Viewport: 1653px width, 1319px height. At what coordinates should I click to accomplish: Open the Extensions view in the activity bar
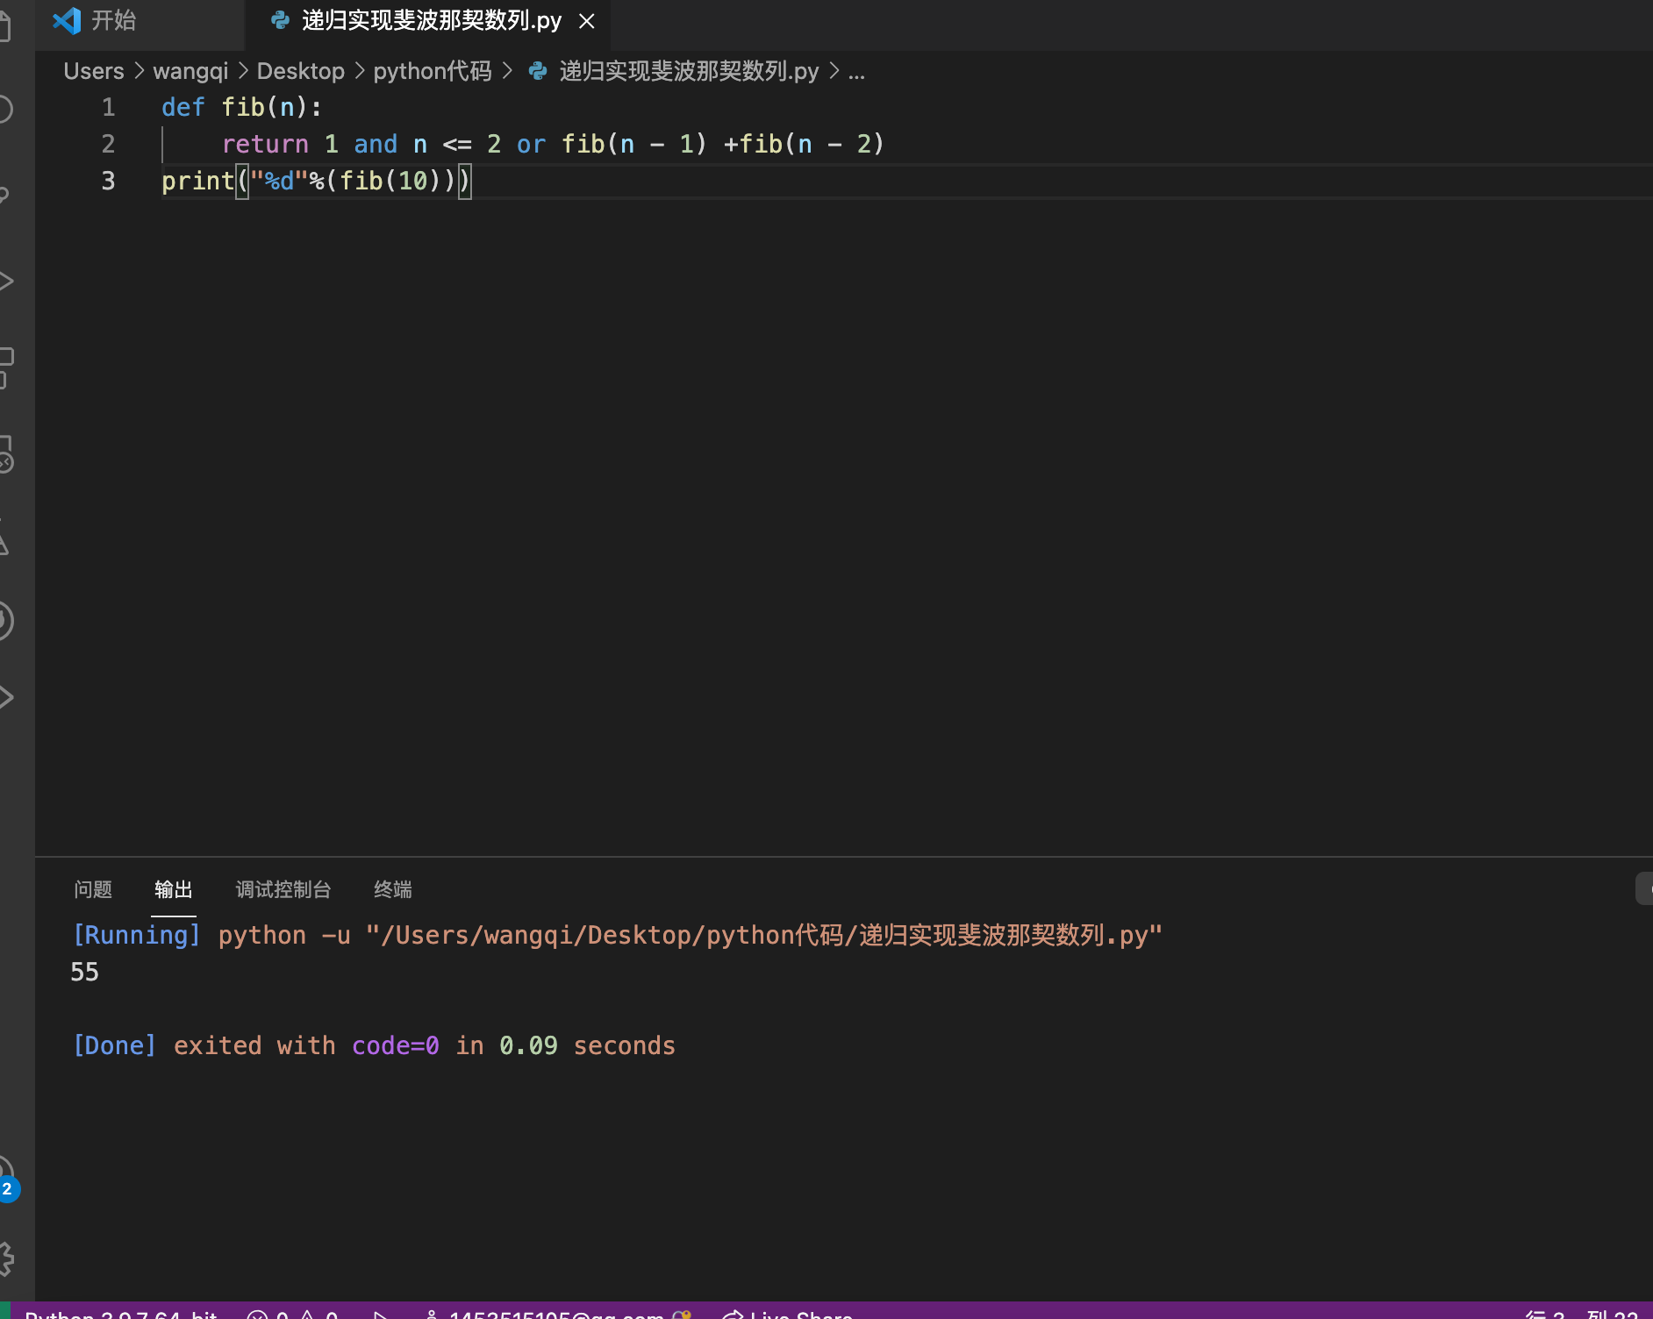point(7,367)
